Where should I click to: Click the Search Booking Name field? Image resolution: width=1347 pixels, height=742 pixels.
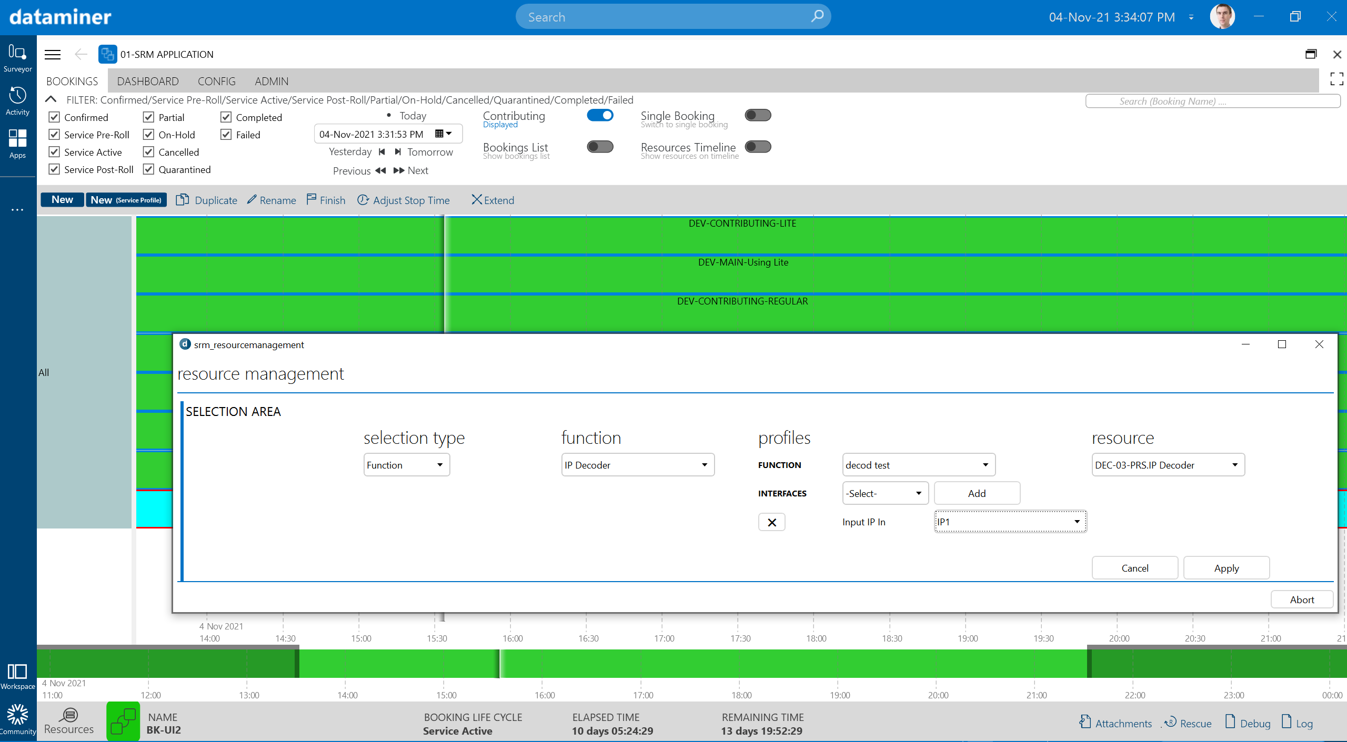pyautogui.click(x=1212, y=101)
